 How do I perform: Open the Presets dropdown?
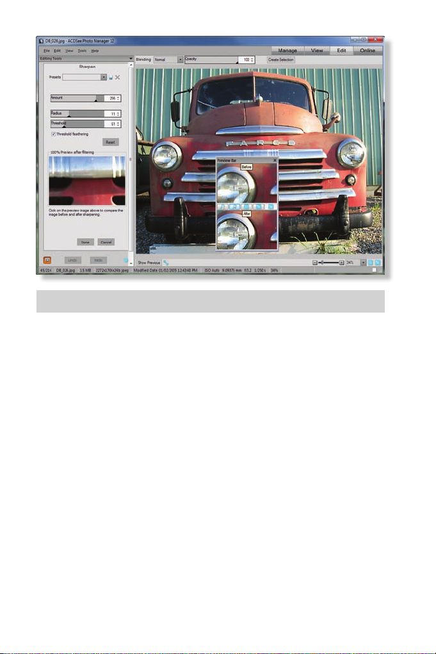[103, 77]
